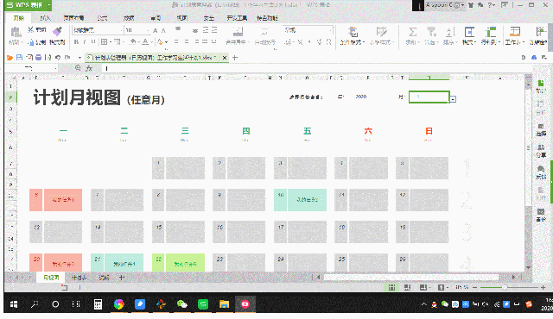Open the Calculator from taskbar
Image resolution: width=553 pixels, height=319 pixels.
coord(98,304)
